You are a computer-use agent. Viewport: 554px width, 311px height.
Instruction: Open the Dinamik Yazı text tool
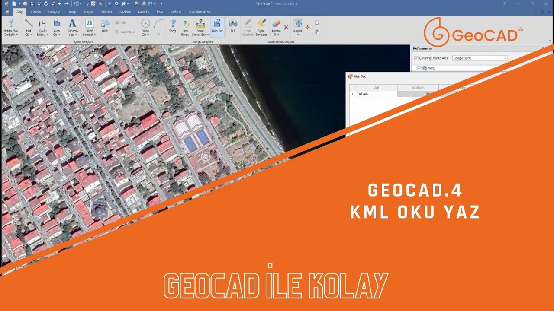(73, 27)
